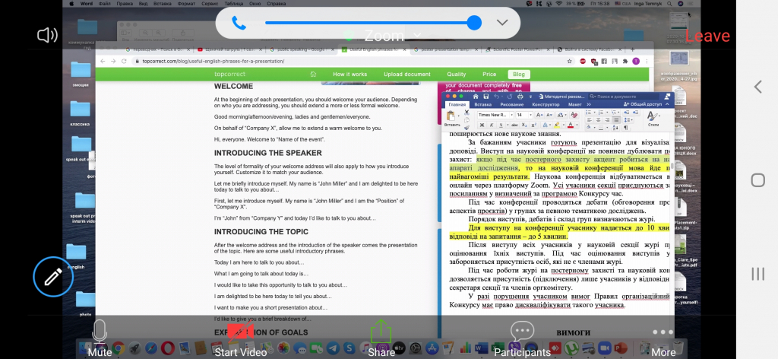Reload the page in the browser
The image size is (778, 359).
(124, 61)
